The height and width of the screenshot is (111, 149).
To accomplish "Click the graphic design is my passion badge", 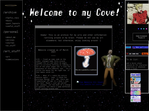I will (135, 100).
